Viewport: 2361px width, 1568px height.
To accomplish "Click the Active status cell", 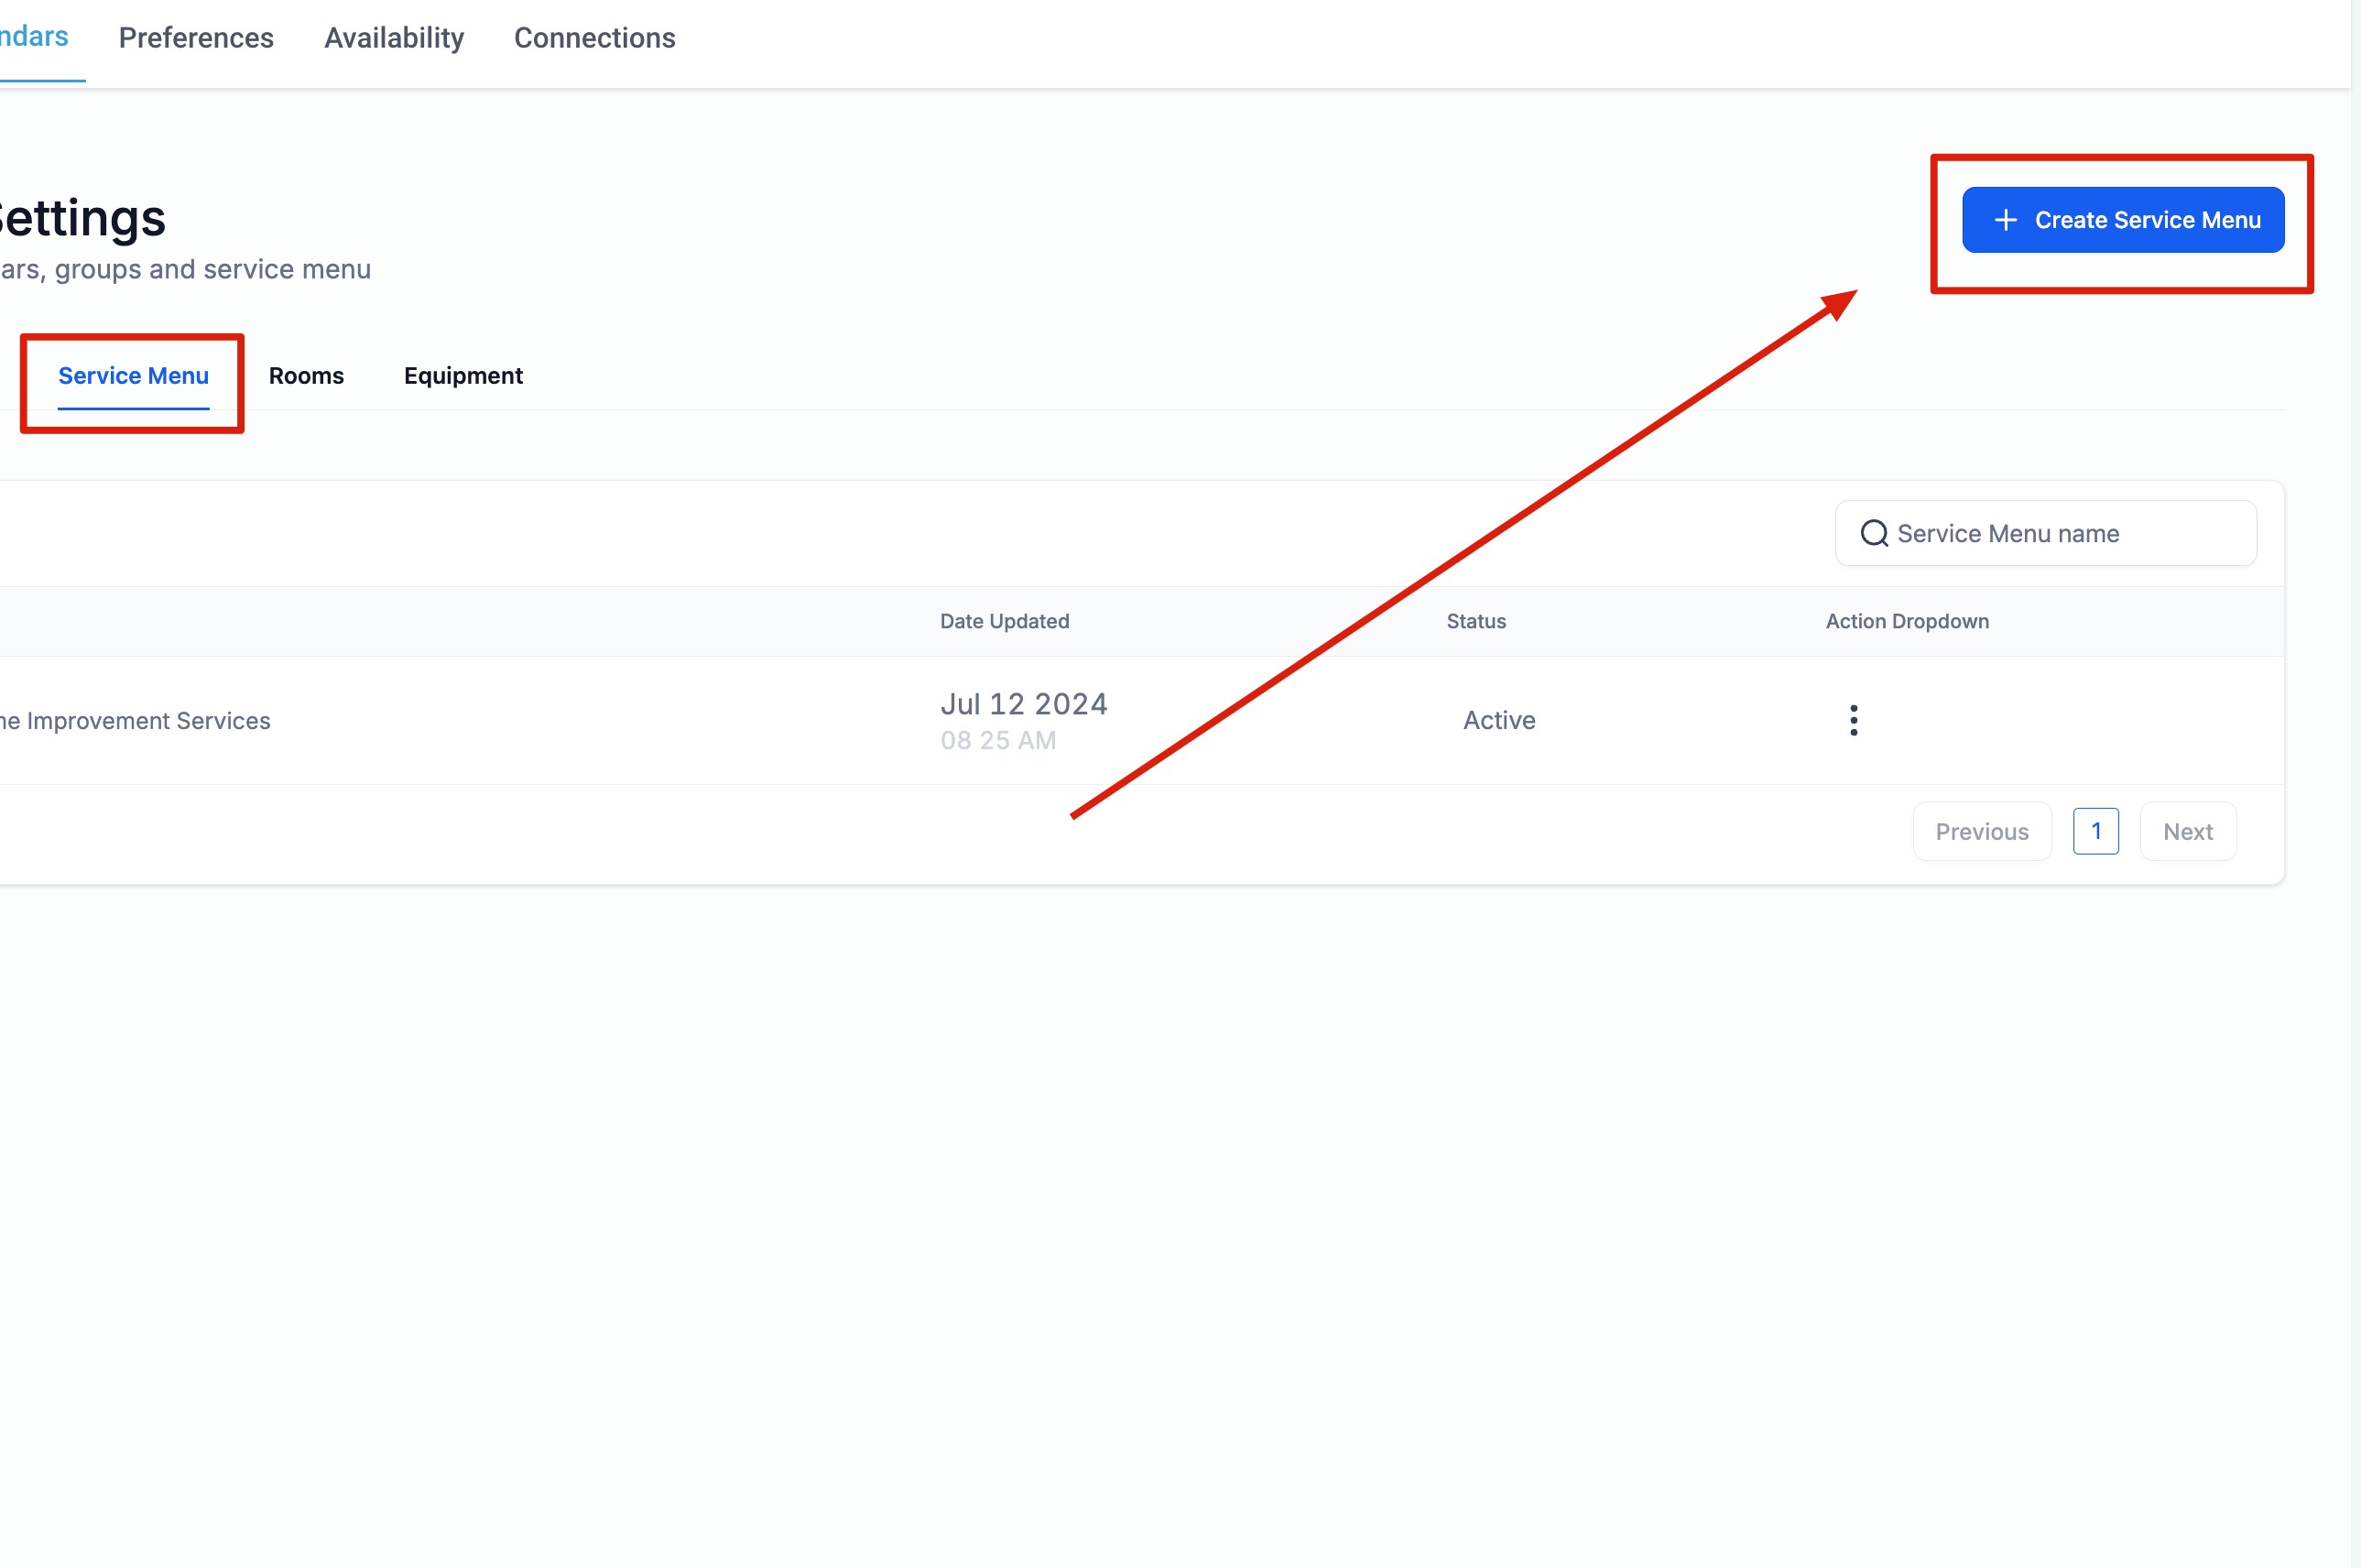I will click(1498, 720).
